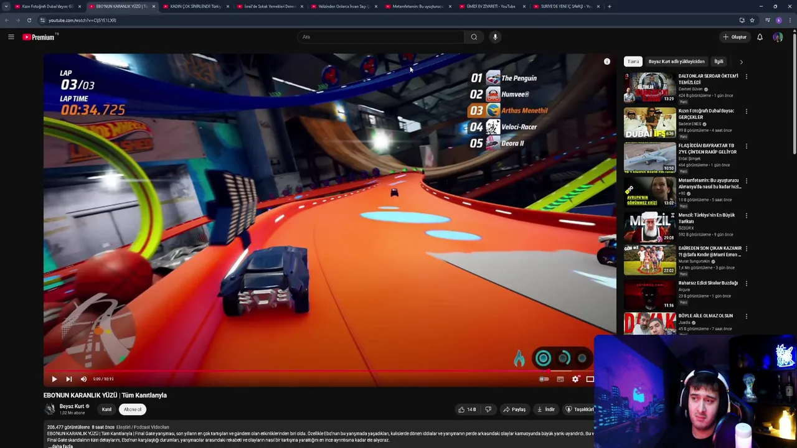
Task: Open the account avatar menu
Action: (x=778, y=37)
